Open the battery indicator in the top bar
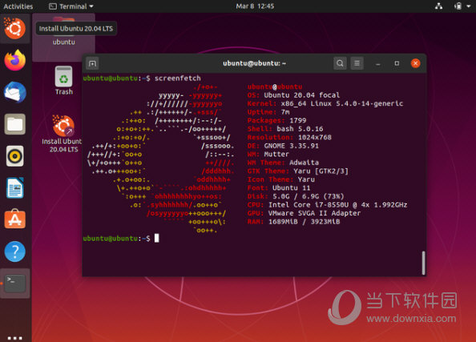 (458, 6)
